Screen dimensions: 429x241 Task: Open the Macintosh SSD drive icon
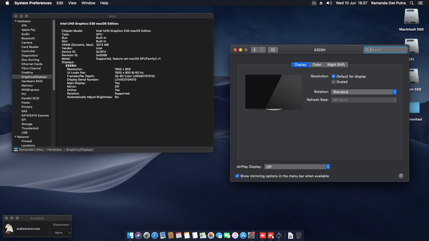click(x=411, y=17)
